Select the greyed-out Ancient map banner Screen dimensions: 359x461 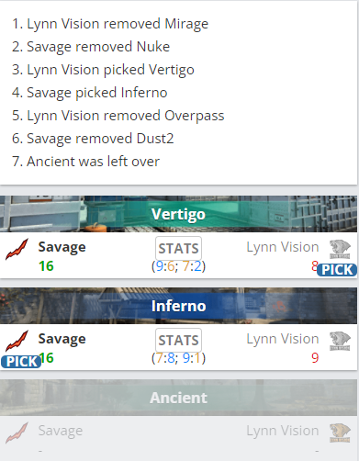[178, 398]
